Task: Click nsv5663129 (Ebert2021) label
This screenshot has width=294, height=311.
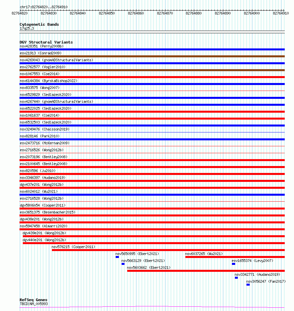Action: tap(143, 261)
